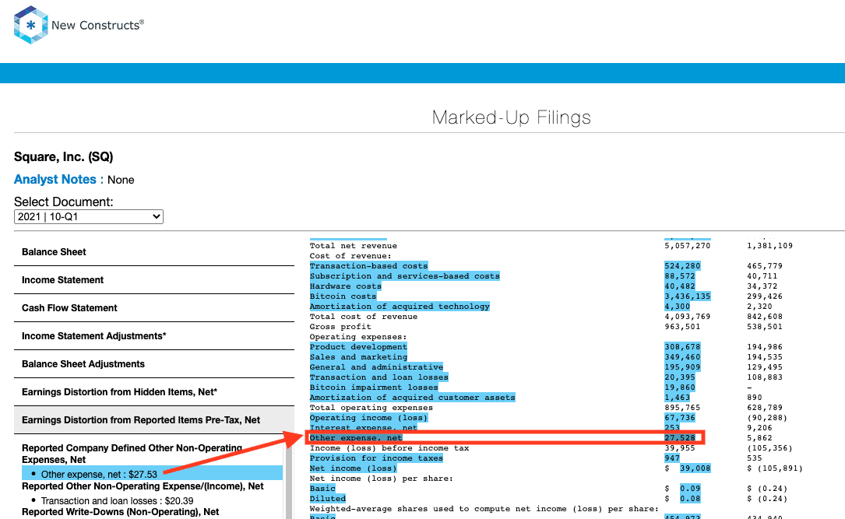Image resolution: width=845 pixels, height=519 pixels.
Task: Click highlighted 'Net income (loss)' label
Action: point(353,468)
